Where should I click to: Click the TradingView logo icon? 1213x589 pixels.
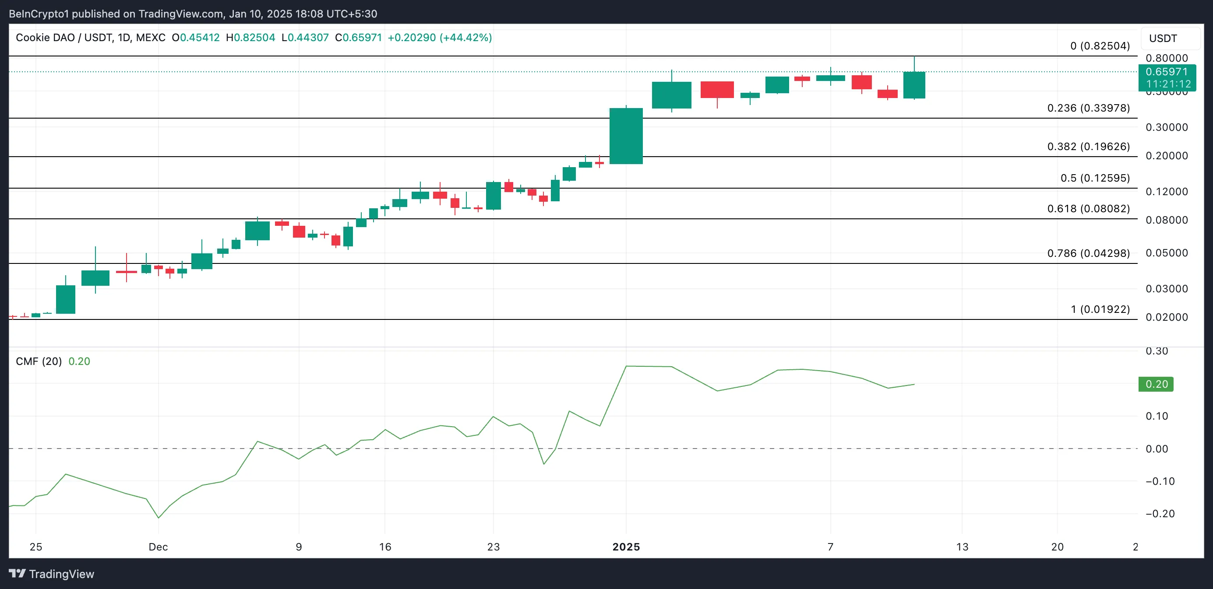[x=18, y=574]
